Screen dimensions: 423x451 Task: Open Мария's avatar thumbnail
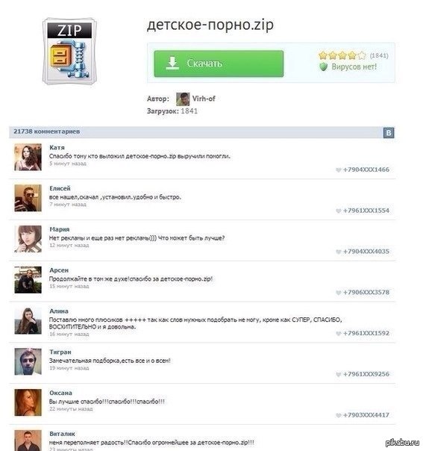click(28, 239)
